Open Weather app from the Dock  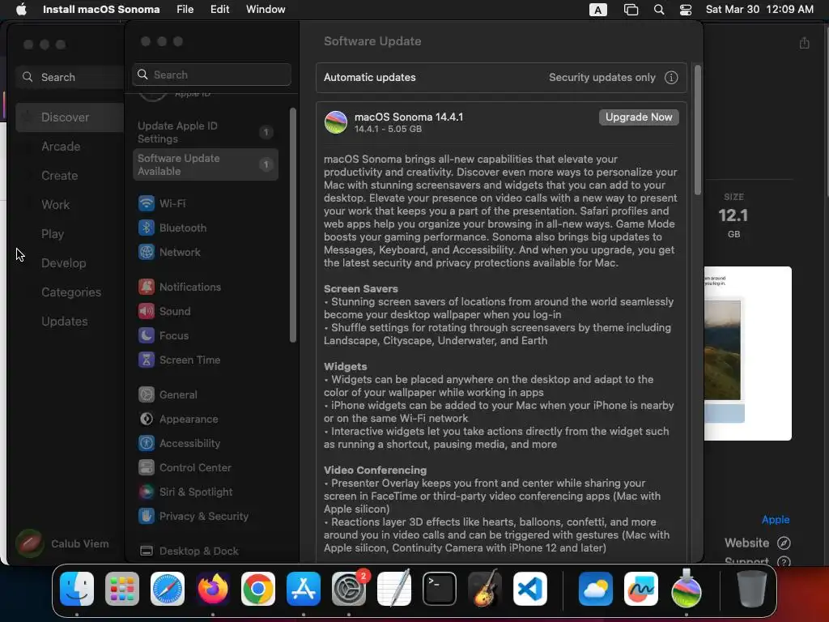pyautogui.click(x=596, y=589)
